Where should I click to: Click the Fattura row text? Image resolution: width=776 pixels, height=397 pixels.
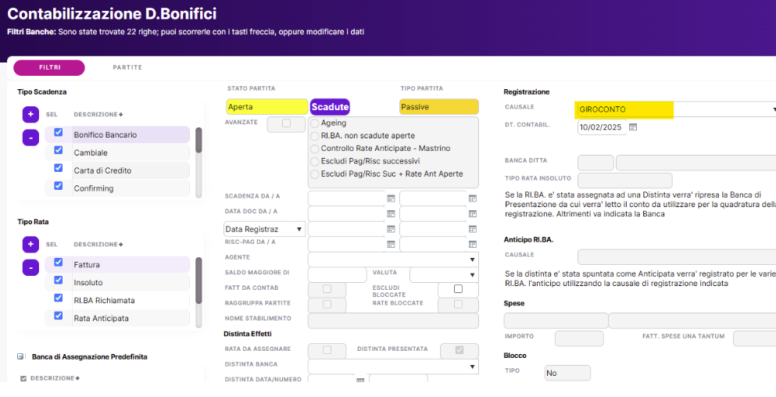87,265
